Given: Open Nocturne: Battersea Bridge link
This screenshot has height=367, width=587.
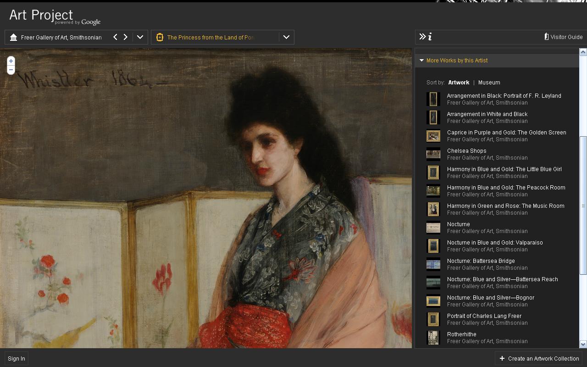Looking at the screenshot, I should (481, 261).
